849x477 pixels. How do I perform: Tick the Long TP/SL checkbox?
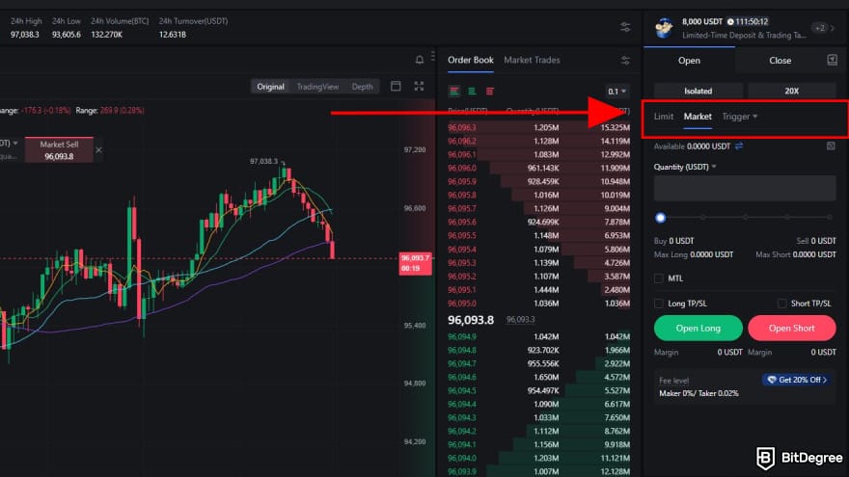659,304
